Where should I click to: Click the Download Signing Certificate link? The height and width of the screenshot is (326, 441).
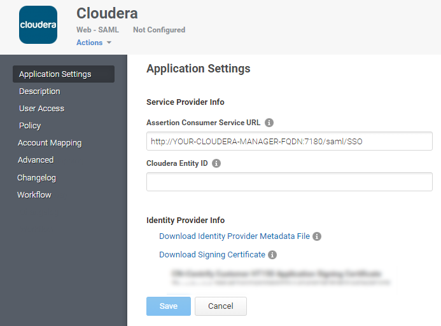pyautogui.click(x=212, y=255)
